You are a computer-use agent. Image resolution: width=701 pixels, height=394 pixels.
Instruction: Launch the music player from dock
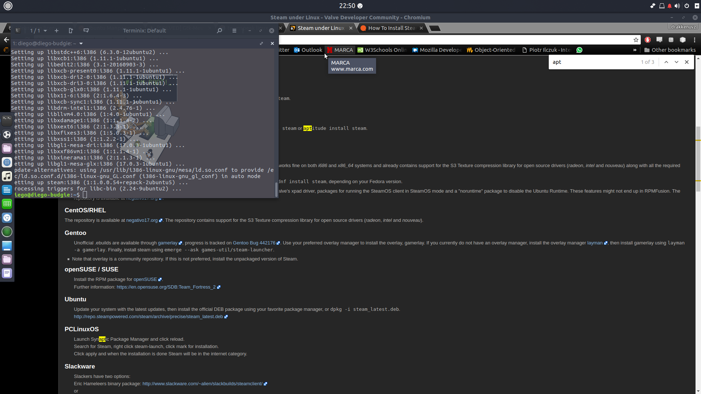pos(7,176)
